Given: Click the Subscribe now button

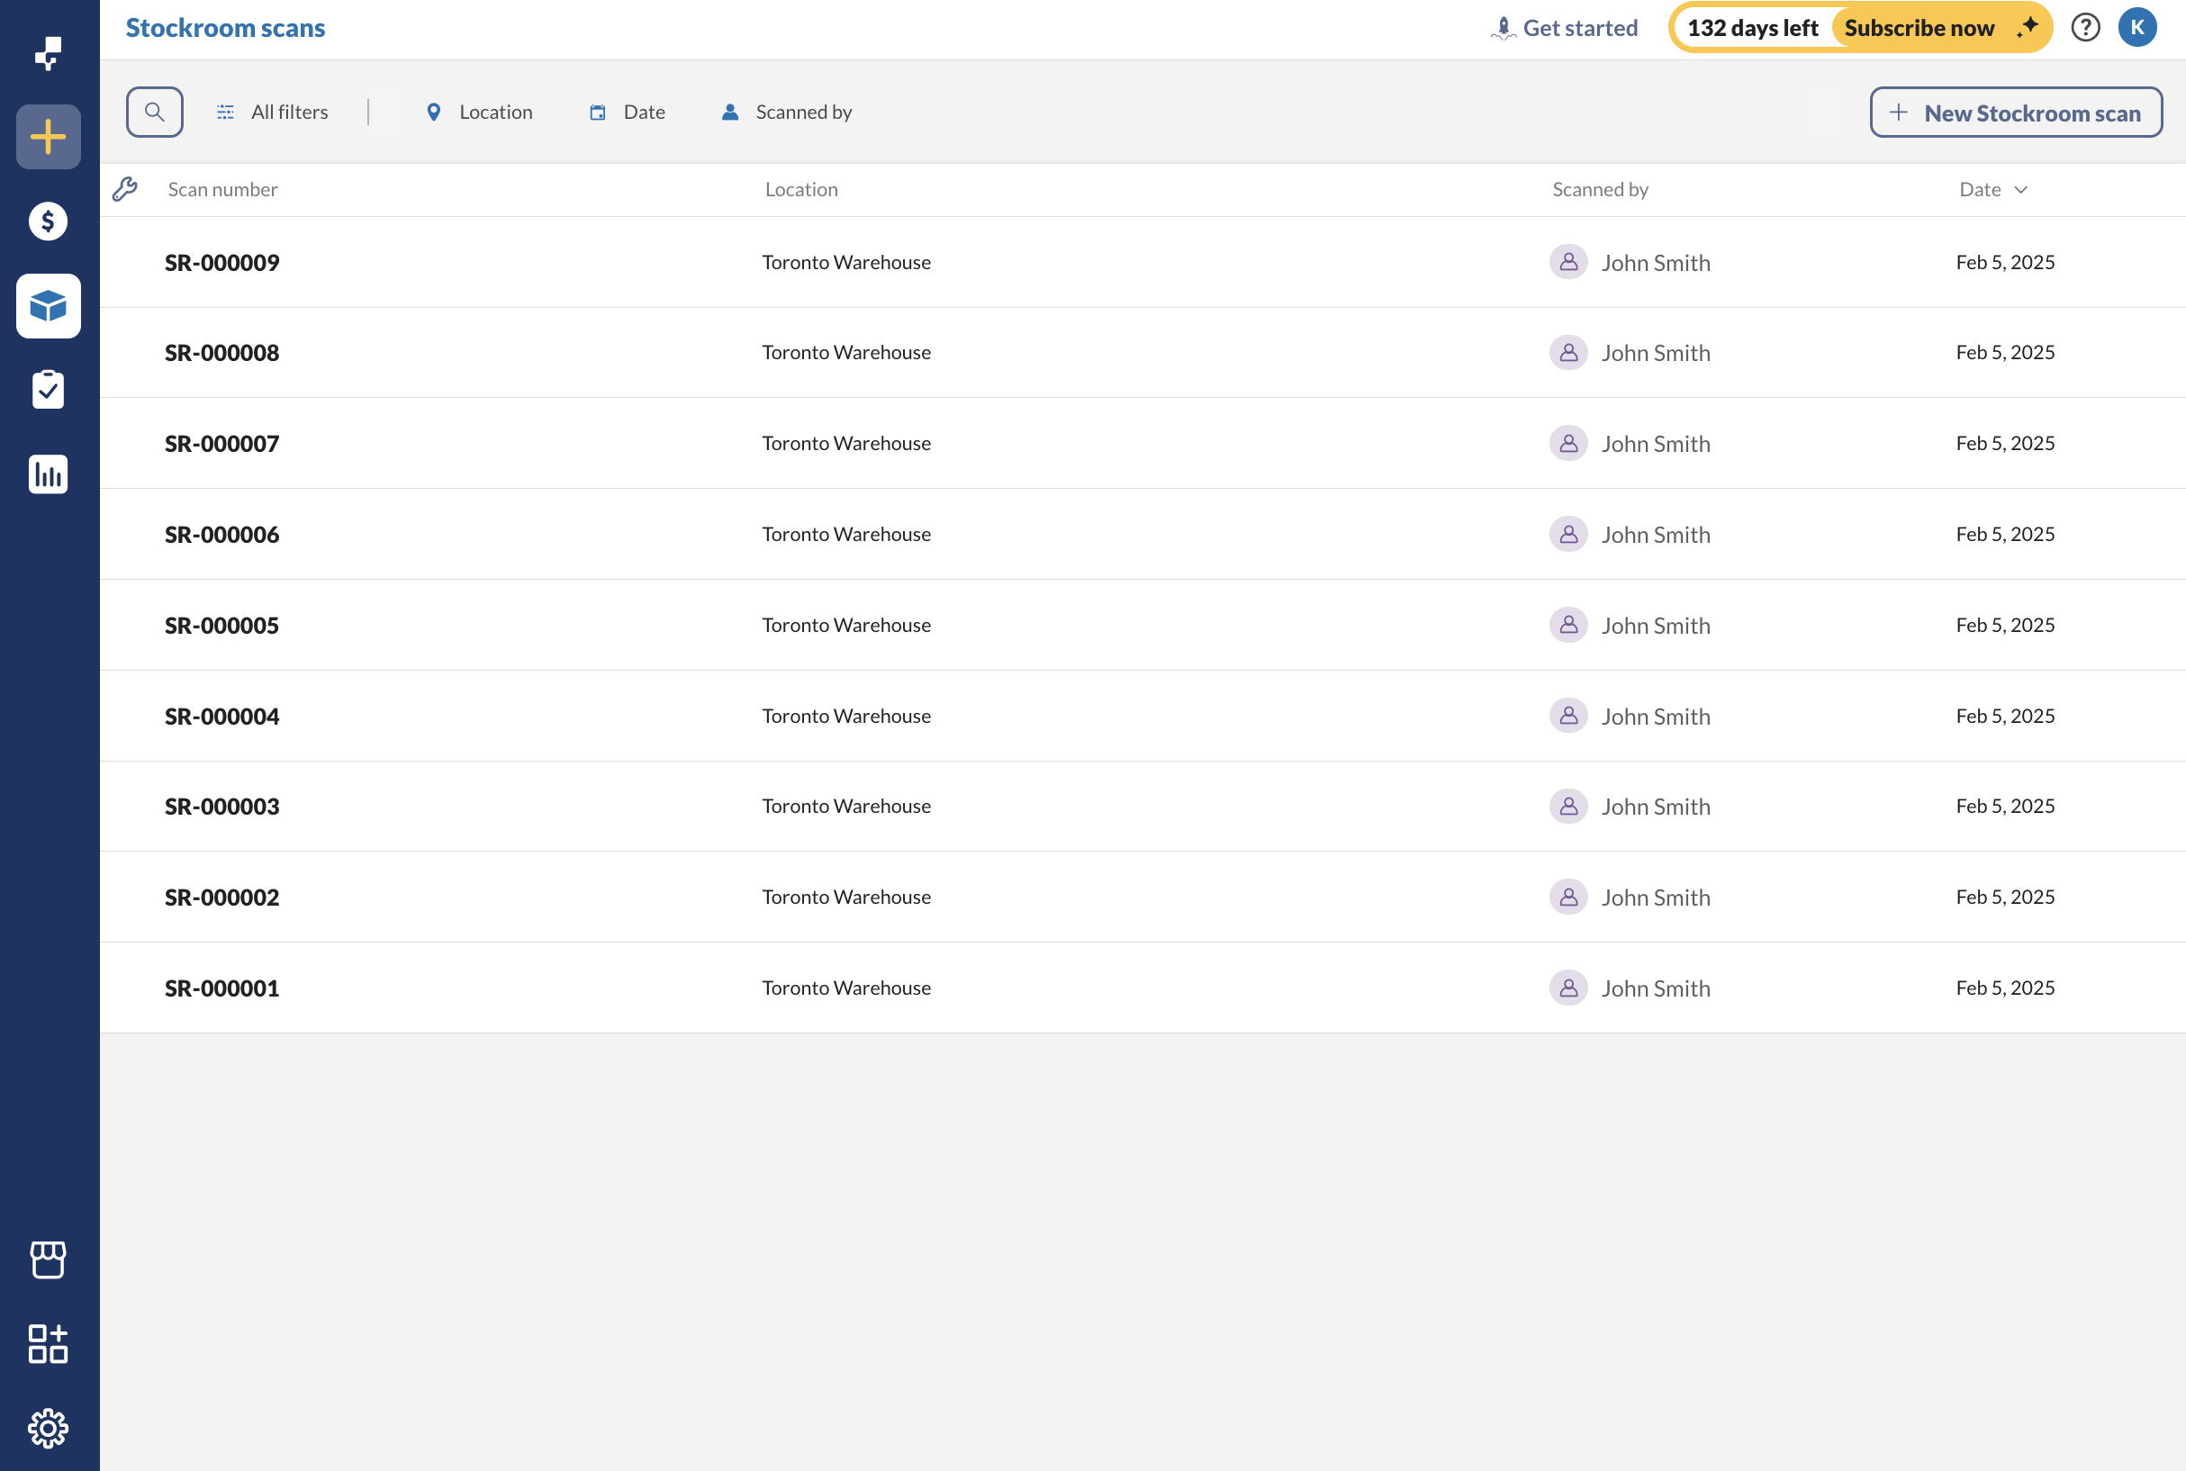Looking at the screenshot, I should pyautogui.click(x=1919, y=28).
